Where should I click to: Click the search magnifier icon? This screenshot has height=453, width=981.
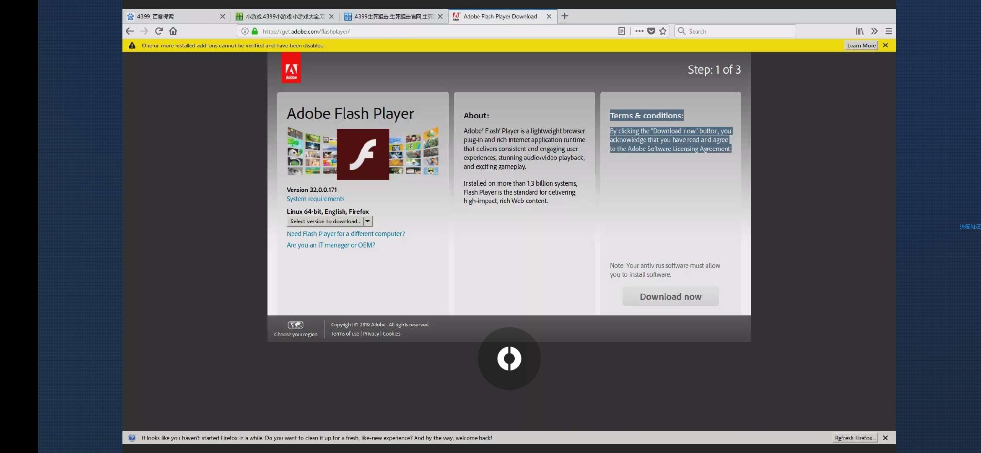click(x=682, y=31)
